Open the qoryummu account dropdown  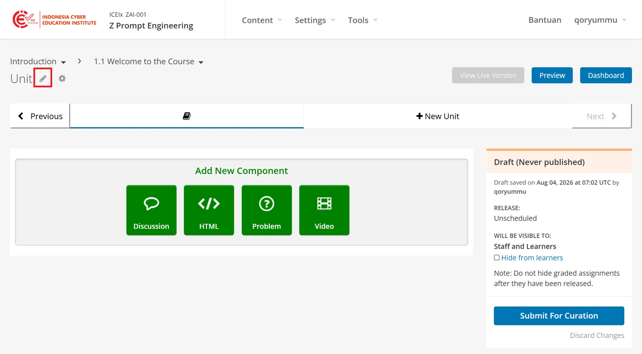coord(600,20)
